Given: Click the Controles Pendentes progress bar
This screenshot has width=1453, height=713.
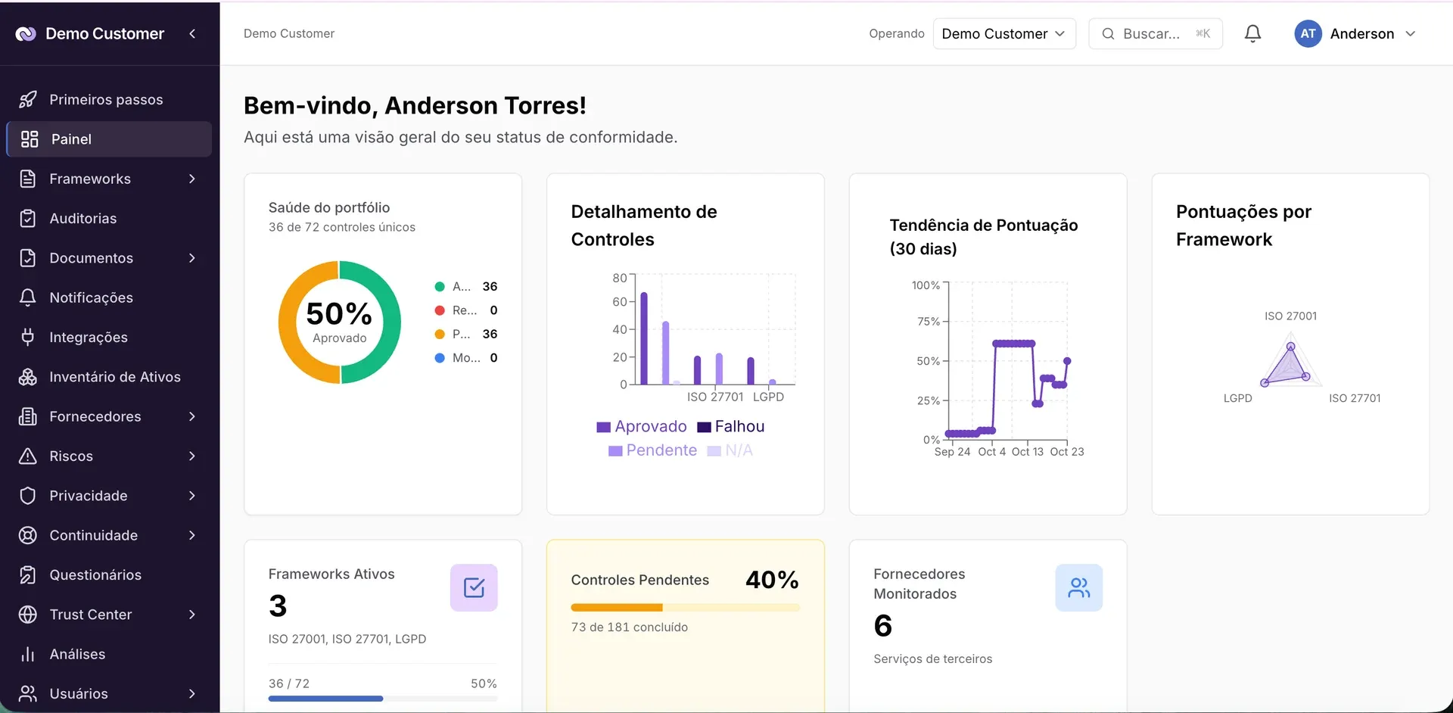Looking at the screenshot, I should (685, 607).
